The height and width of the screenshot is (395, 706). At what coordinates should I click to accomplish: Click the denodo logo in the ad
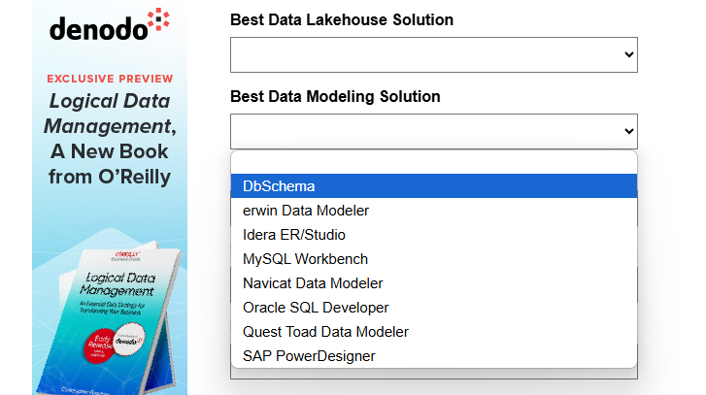click(110, 24)
